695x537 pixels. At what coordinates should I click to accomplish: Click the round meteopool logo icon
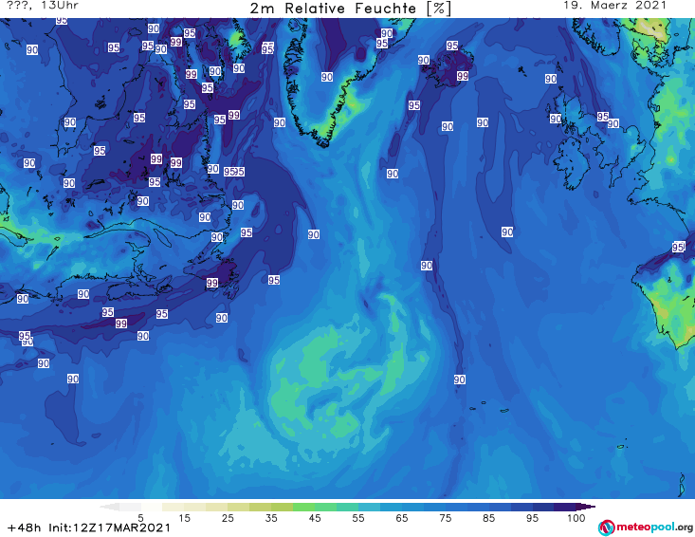pyautogui.click(x=606, y=528)
